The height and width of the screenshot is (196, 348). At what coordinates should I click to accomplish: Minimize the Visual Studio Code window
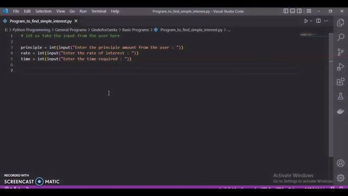coord(319,11)
